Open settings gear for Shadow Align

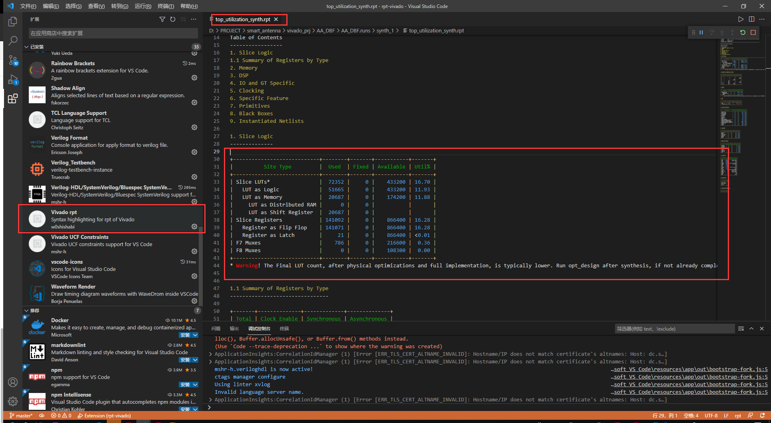click(194, 102)
